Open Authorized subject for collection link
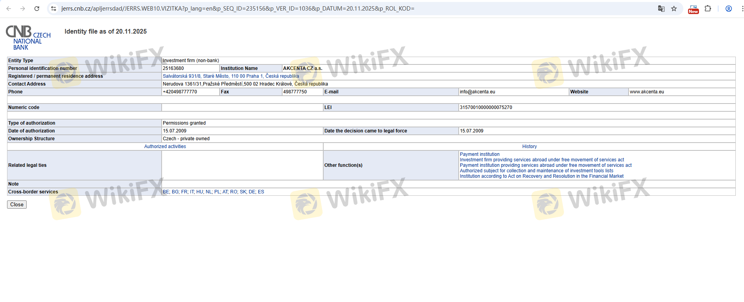 point(537,171)
